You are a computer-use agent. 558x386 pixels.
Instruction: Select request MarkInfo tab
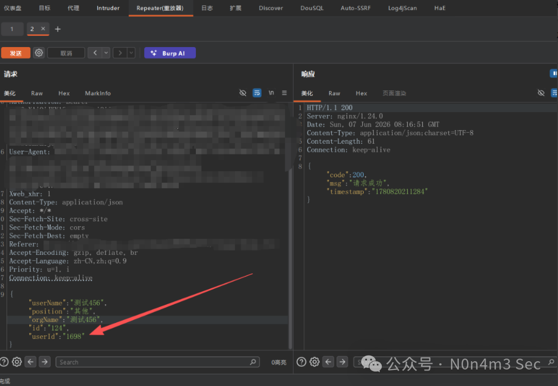point(98,93)
